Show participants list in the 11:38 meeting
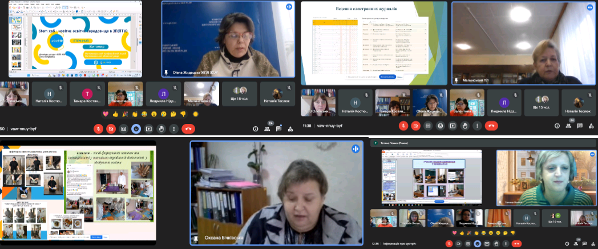 click(569, 126)
